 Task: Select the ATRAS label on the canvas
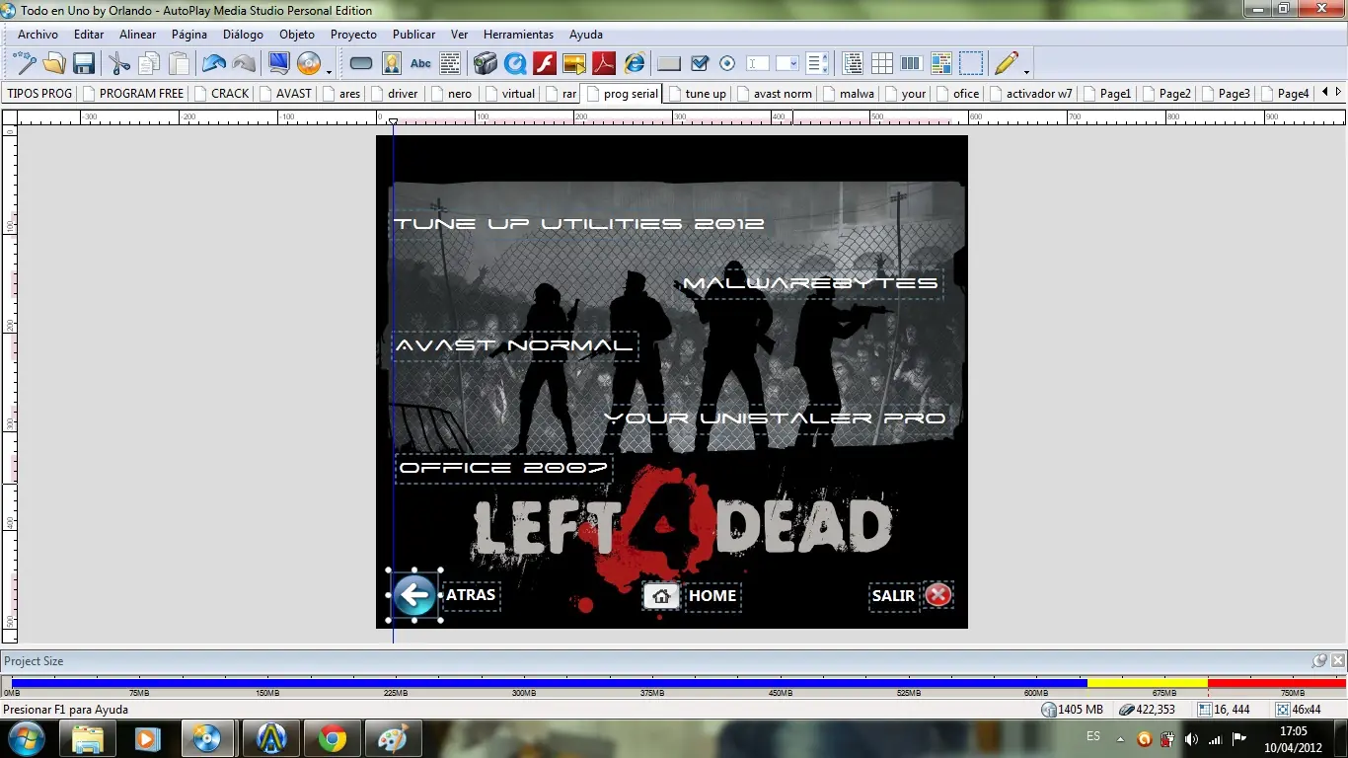pos(471,595)
